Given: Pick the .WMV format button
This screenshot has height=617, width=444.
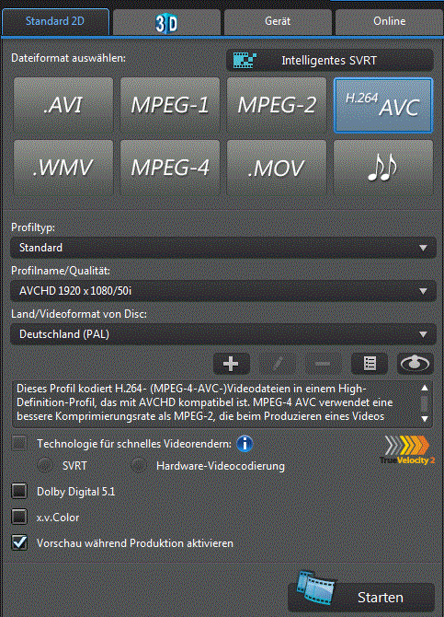Looking at the screenshot, I should [x=63, y=168].
